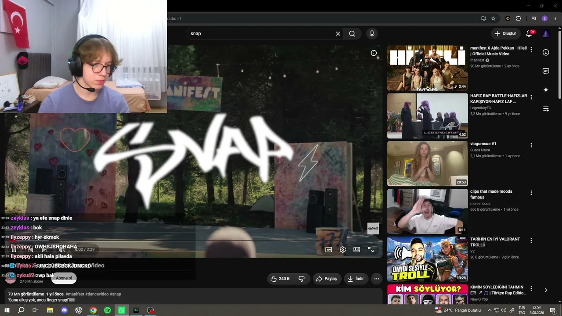The height and width of the screenshot is (316, 562).
Task: Open Discord from the taskbar
Action: [x=64, y=310]
